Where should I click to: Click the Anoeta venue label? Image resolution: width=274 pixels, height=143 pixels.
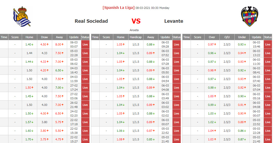(134, 30)
